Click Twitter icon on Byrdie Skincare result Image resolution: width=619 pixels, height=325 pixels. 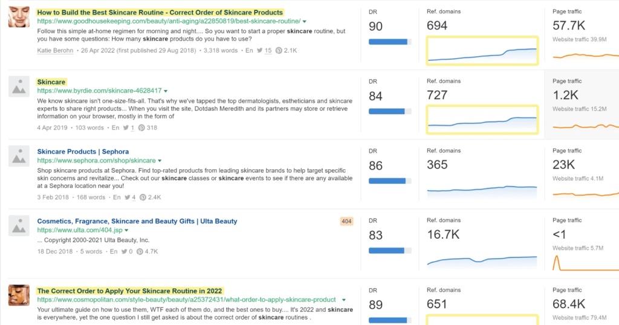click(x=125, y=128)
